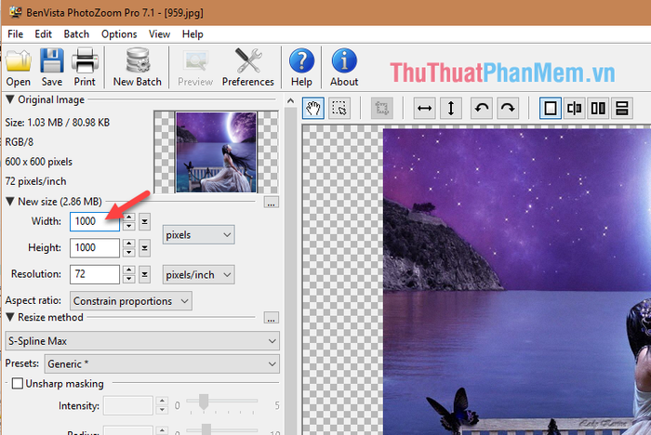Open the Preferences tools icon
This screenshot has height=435, width=651.
(x=248, y=66)
